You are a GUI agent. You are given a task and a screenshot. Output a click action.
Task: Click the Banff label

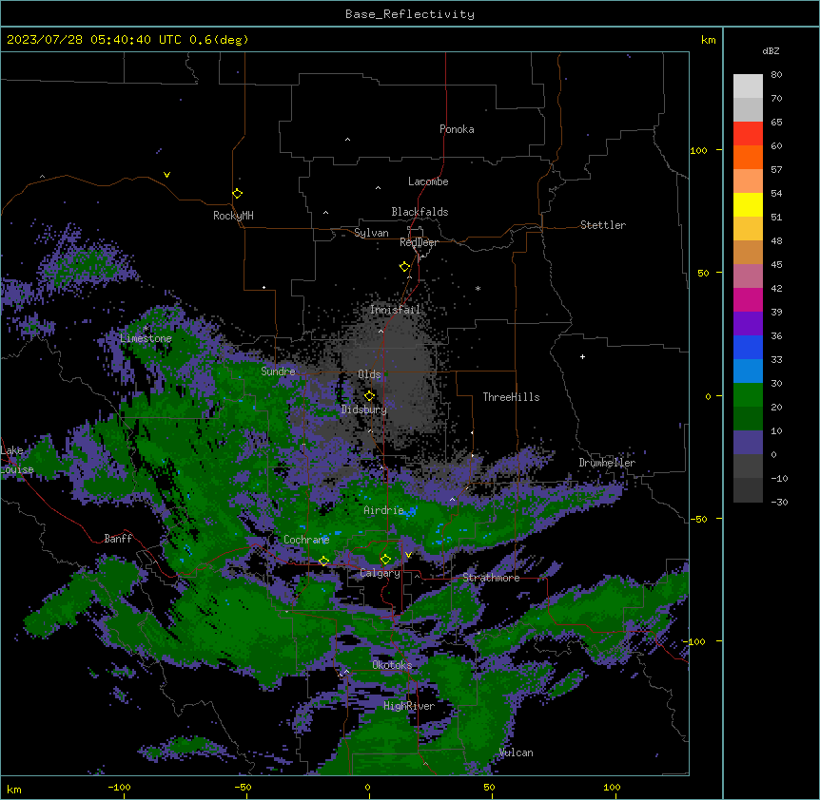(x=118, y=539)
